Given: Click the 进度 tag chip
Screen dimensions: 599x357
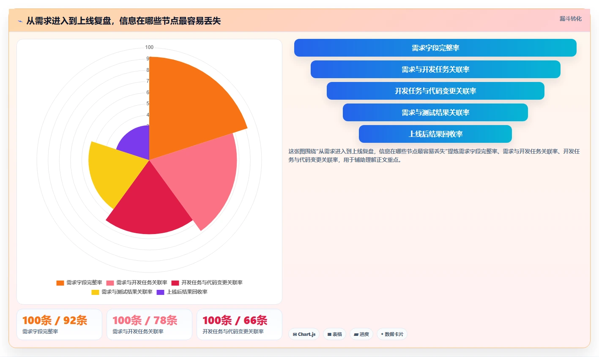Looking at the screenshot, I should click(361, 334).
